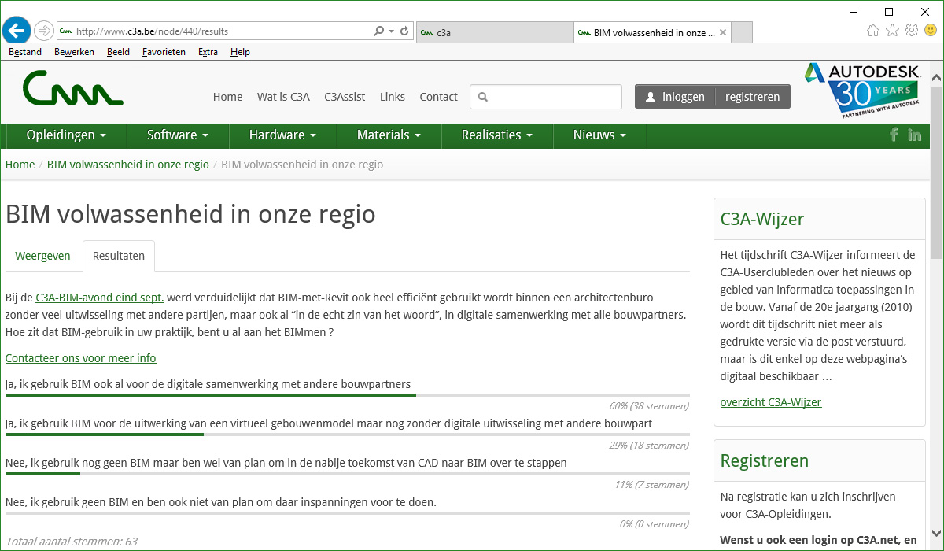Click the Contact navigation link
The image size is (944, 551).
438,97
